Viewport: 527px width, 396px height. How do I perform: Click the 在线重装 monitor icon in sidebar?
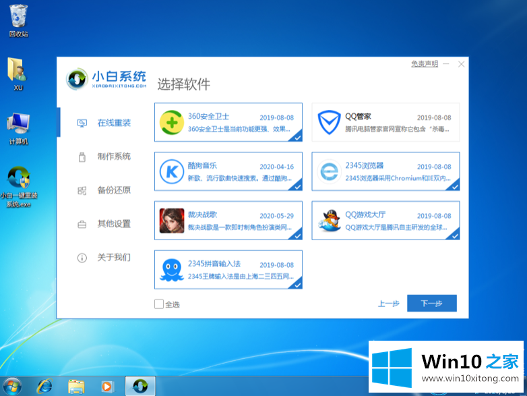click(82, 123)
